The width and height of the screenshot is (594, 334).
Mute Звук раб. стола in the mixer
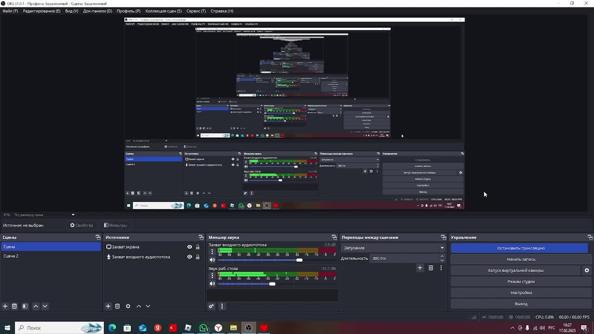(212, 284)
